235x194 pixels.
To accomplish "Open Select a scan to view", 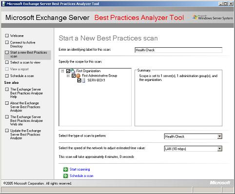I will tap(25, 62).
